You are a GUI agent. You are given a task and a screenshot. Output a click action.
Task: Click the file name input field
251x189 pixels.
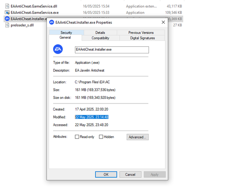click(112, 50)
